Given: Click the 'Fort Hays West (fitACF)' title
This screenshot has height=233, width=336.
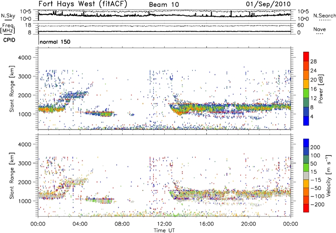Looking at the screenshot, I should click(x=83, y=4).
